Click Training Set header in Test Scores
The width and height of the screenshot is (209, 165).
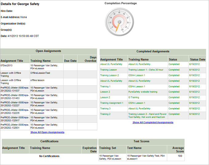point(107,148)
